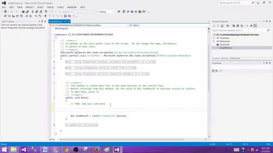Open the FILE menu
Viewport: 273px width, 153px height.
(4, 7)
